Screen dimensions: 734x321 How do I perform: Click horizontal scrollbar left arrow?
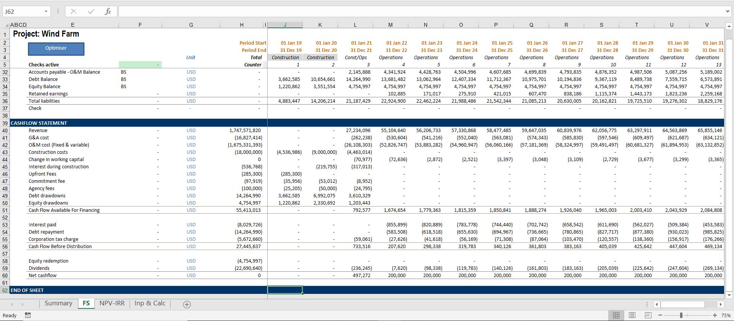pyautogui.click(x=656, y=304)
